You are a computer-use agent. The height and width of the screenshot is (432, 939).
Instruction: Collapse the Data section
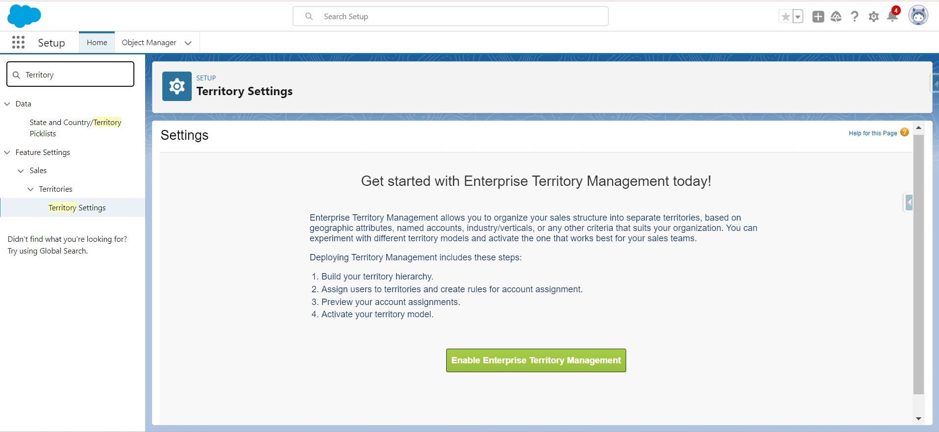[7, 104]
